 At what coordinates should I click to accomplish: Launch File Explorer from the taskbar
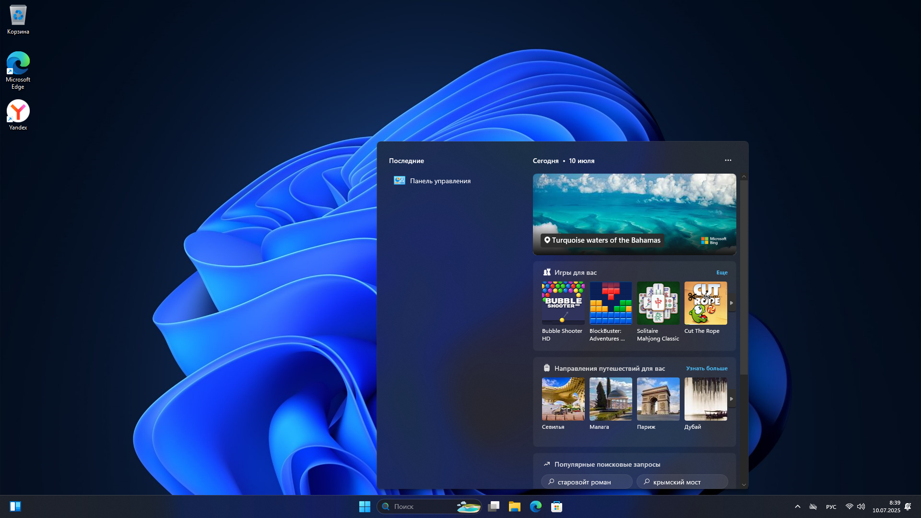coord(515,506)
